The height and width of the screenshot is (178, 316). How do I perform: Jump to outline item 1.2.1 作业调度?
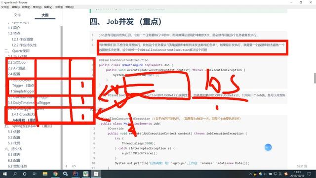point(22,39)
